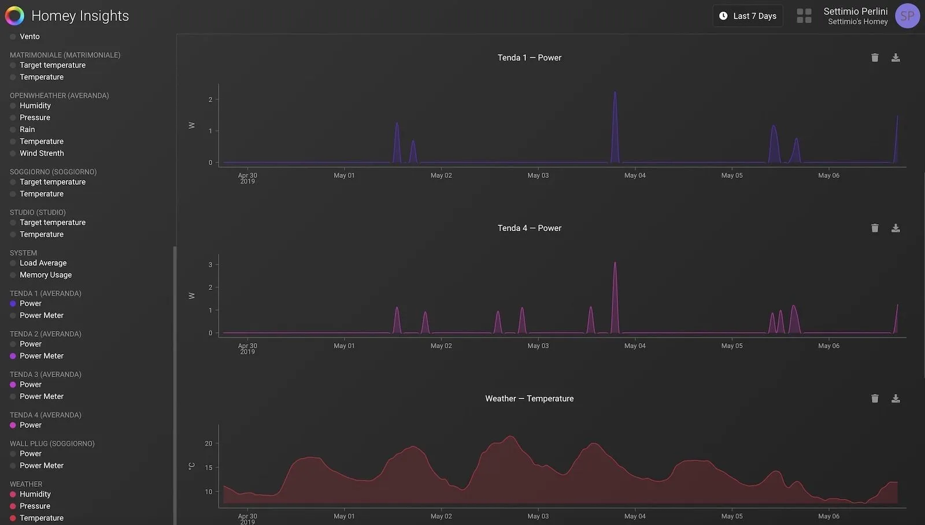Screen dimensions: 925x525
Task: Toggle Soggiorno Temperature log
Action: [36, 194]
